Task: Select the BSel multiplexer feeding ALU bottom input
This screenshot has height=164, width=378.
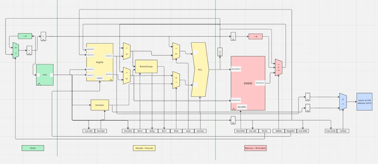Action: tap(176, 80)
